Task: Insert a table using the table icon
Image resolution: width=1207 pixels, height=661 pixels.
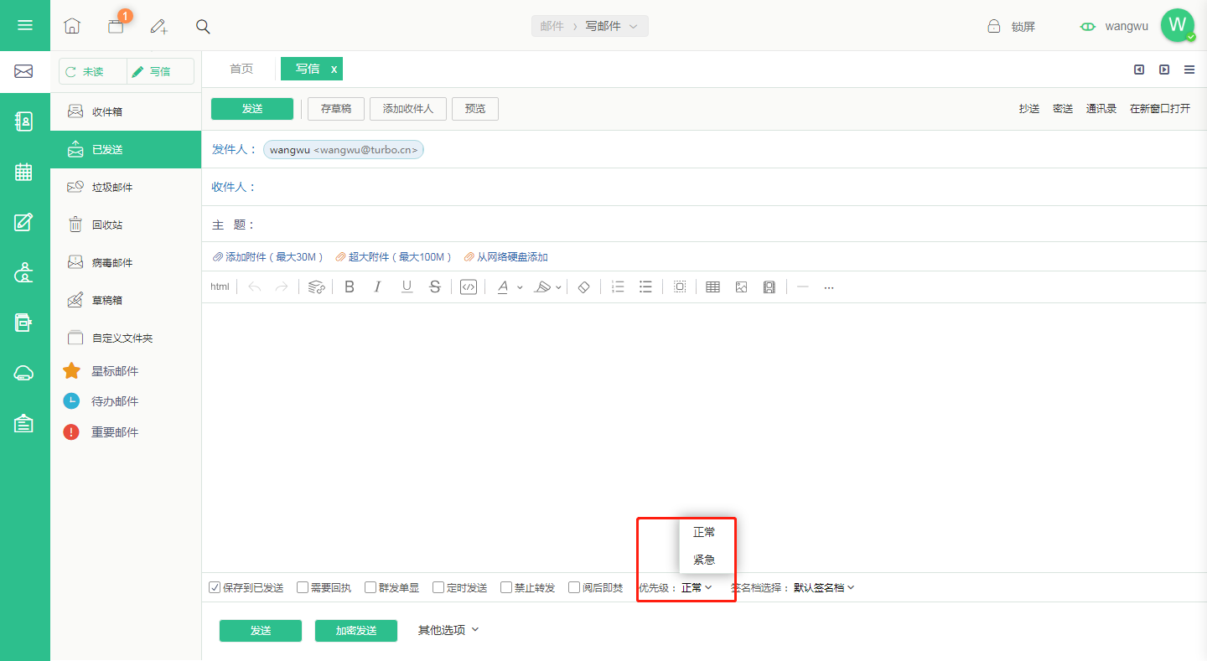Action: tap(712, 287)
